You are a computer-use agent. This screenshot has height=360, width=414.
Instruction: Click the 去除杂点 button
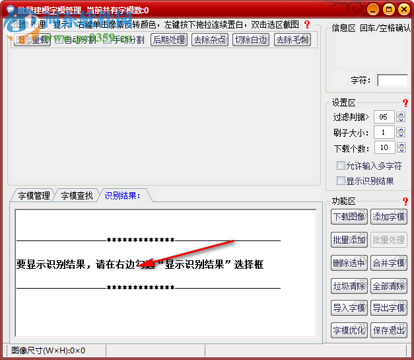pyautogui.click(x=210, y=40)
